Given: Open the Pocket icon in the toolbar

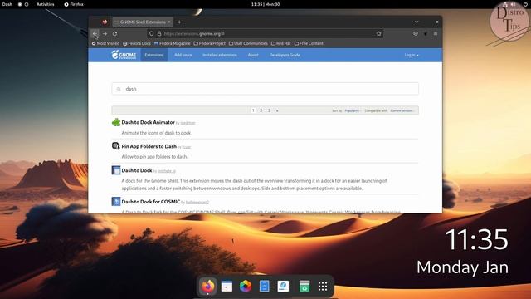Looking at the screenshot, I should tap(416, 33).
